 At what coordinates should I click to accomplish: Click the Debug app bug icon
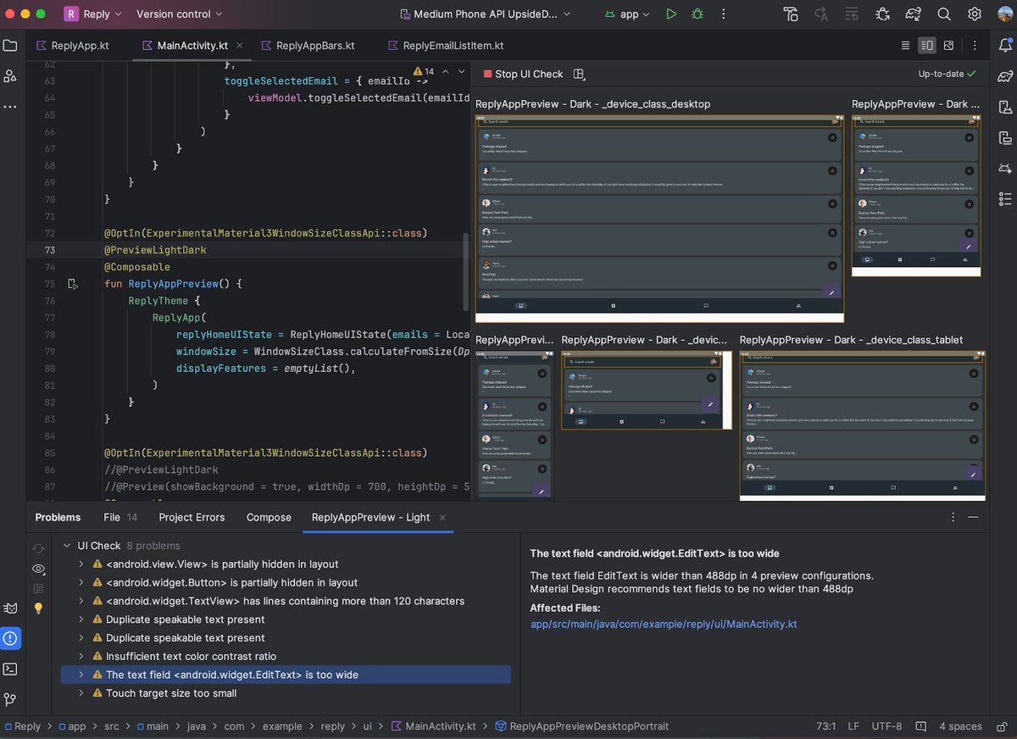pos(697,14)
